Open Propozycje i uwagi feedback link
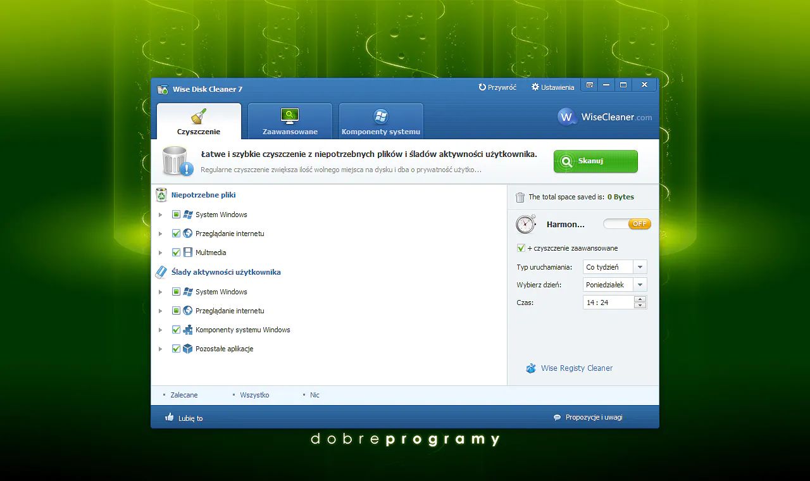810x481 pixels. click(594, 418)
